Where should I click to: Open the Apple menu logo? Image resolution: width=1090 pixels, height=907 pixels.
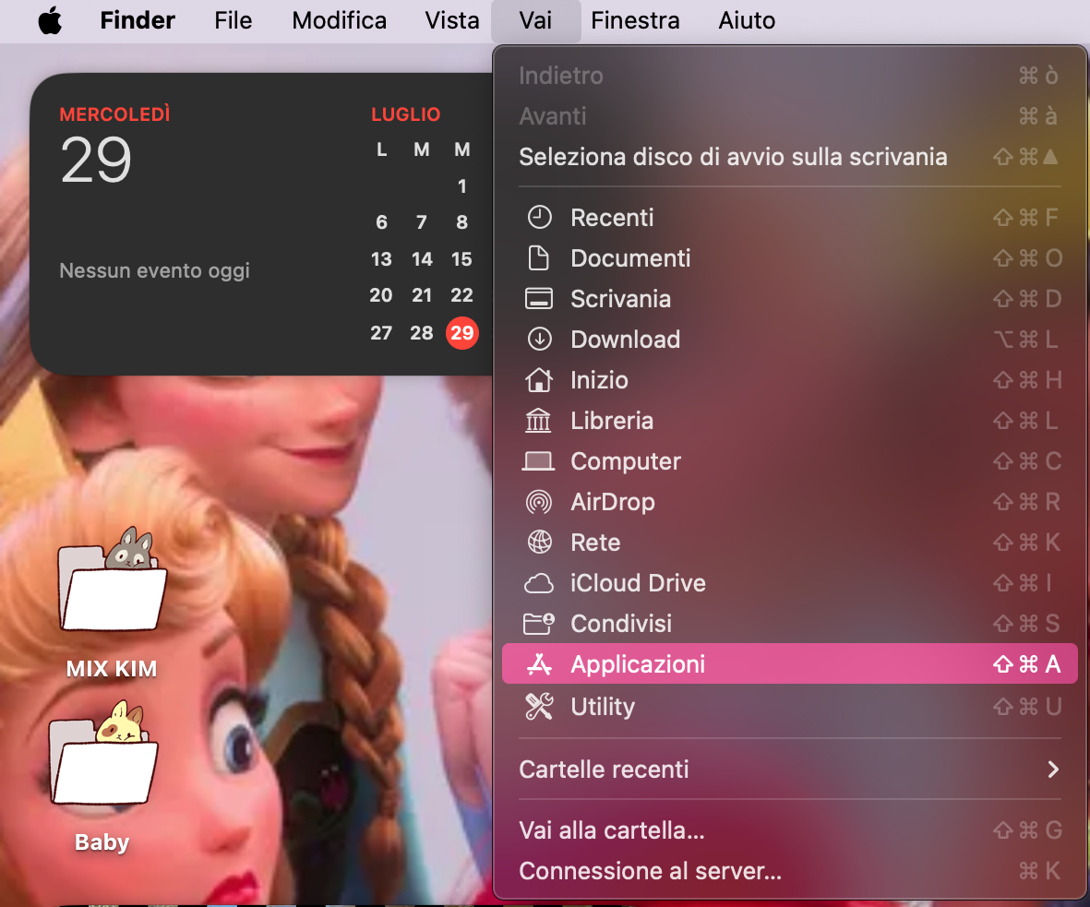[x=50, y=21]
